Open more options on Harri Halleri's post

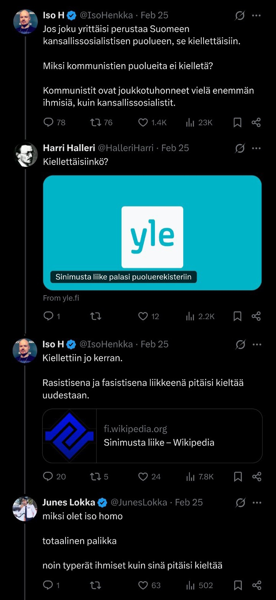coord(256,148)
